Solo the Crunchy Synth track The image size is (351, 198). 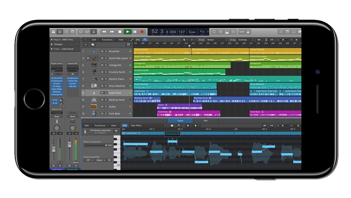(x=106, y=72)
